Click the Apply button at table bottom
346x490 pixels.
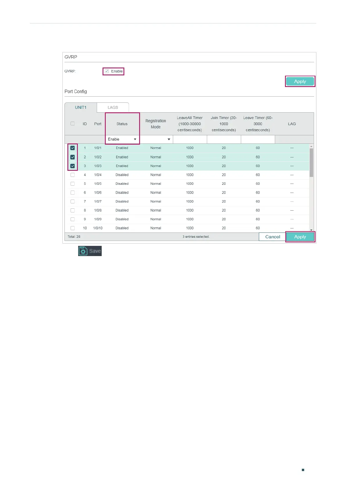coord(300,237)
